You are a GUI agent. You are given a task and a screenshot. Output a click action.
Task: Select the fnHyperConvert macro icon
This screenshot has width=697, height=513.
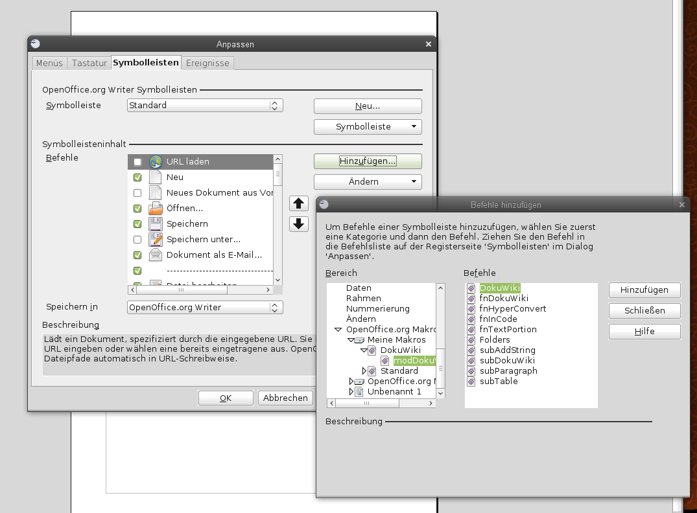tap(471, 309)
